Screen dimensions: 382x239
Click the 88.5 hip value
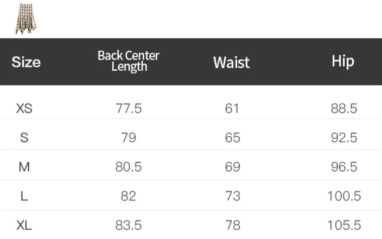point(344,109)
